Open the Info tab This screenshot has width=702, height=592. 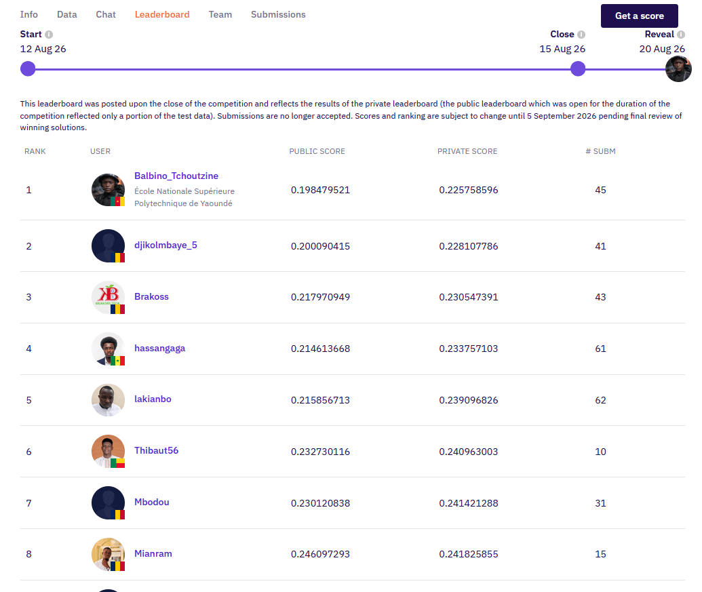28,14
